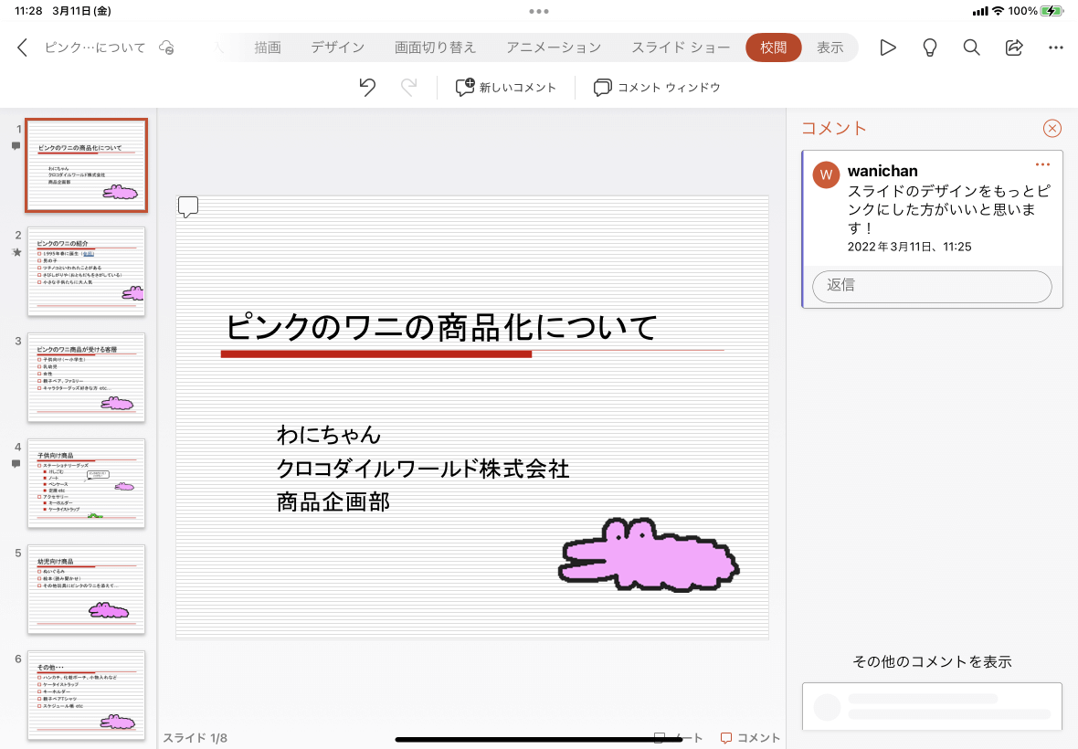Open search with the magnifier icon

click(x=971, y=47)
